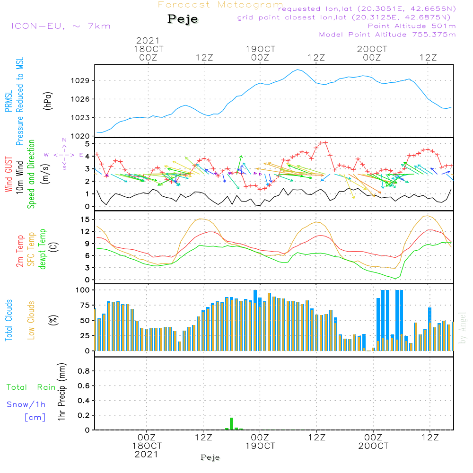The height and width of the screenshot is (473, 473).
Task: Select the 'Pressure Reduced to MSL' label
Action: 19,101
